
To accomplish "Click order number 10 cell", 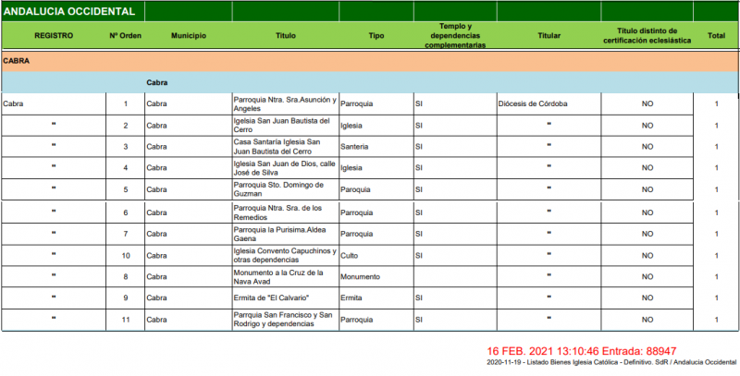I will tap(125, 255).
